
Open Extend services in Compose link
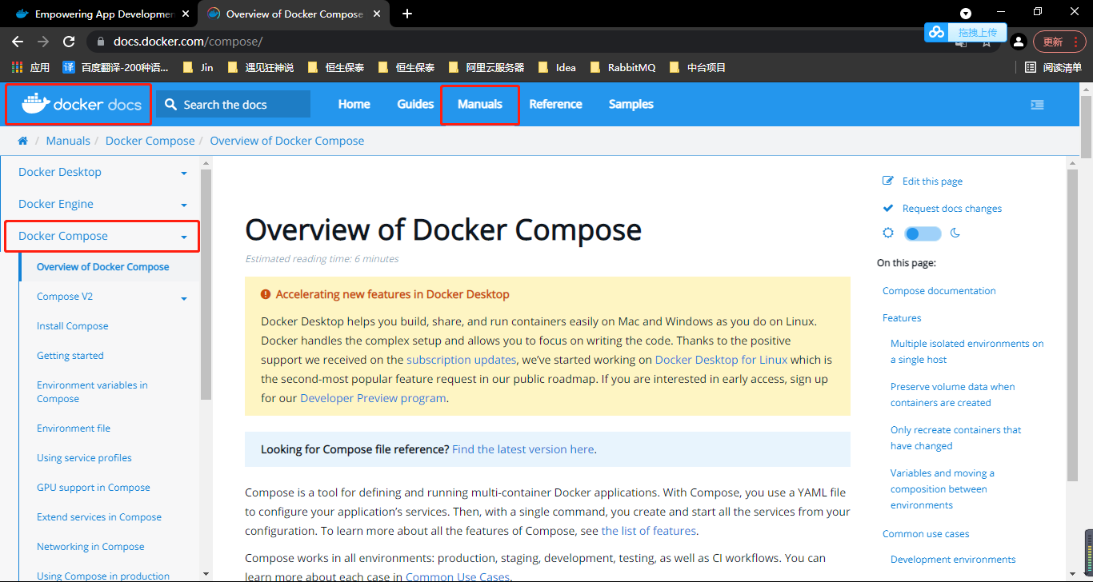[x=99, y=517]
